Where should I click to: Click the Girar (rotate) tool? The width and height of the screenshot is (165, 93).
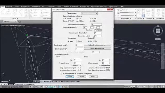click(44, 10)
